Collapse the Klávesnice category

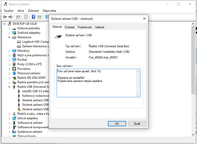click(x=9, y=37)
